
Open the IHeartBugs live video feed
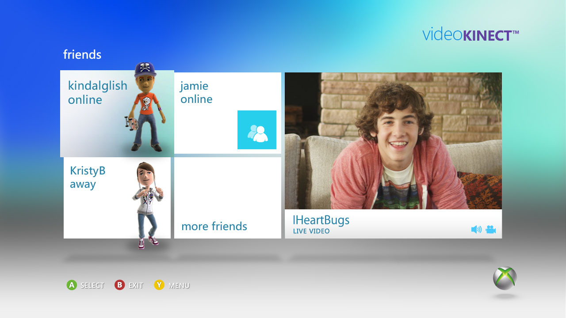pyautogui.click(x=393, y=140)
